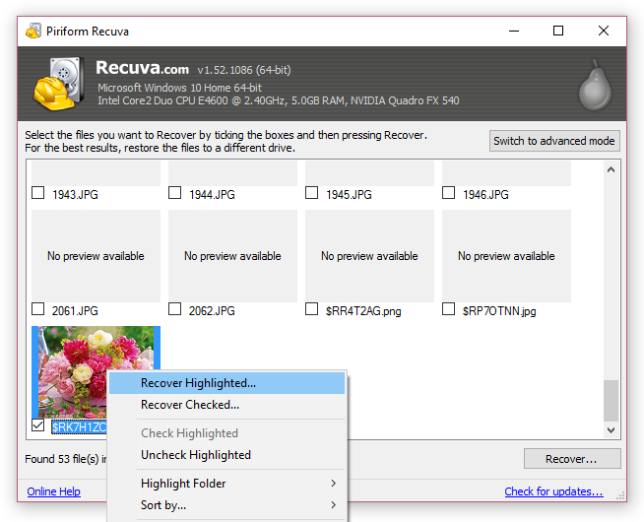Close the Piriform Recuva window

604,31
